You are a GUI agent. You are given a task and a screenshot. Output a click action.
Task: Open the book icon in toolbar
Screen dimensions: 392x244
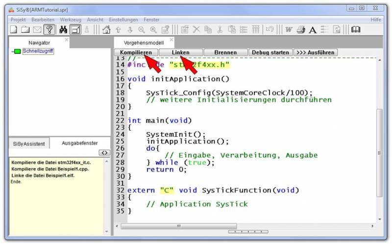click(x=355, y=29)
